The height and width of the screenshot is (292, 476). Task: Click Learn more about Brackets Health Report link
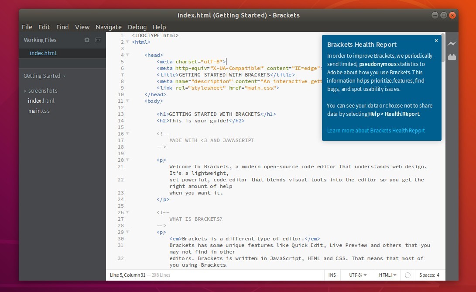(x=376, y=130)
